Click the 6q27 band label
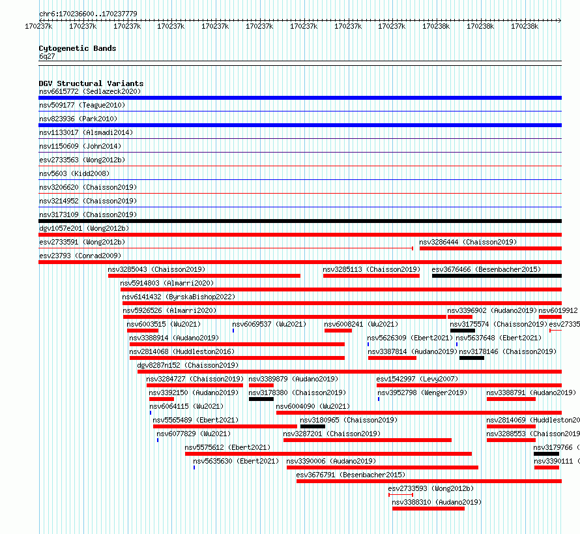Screen dimensions: 580x534 click(x=47, y=56)
